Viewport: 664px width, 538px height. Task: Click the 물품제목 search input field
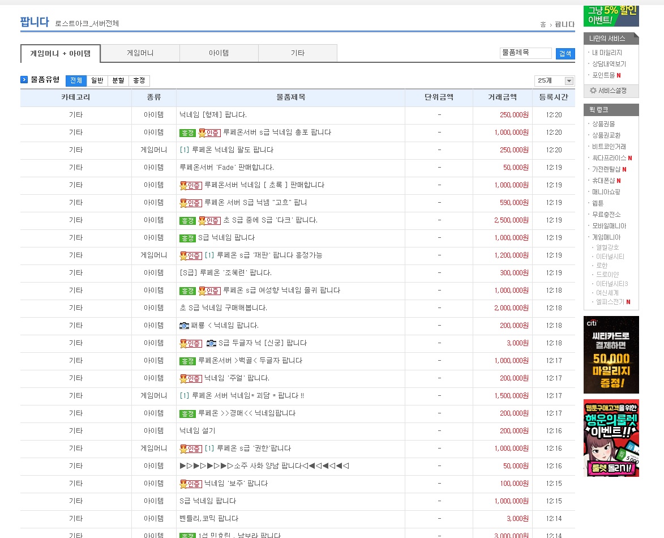525,53
